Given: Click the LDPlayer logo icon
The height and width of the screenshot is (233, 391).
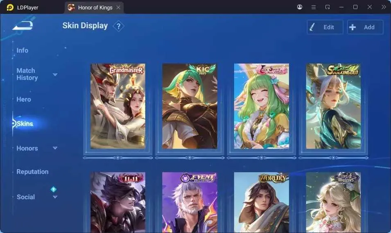Looking at the screenshot, I should coord(10,7).
